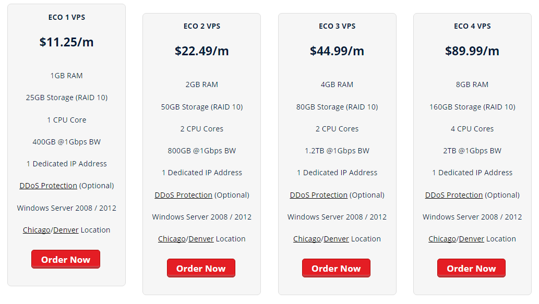Order the ECO 2 VPS plan
Screen dimensions: 539x304
pyautogui.click(x=201, y=268)
